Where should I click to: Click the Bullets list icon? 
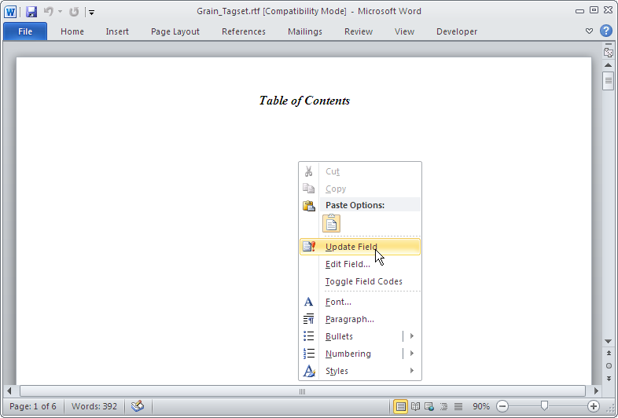pyautogui.click(x=308, y=336)
